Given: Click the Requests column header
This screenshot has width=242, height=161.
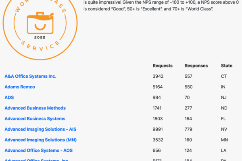Looking at the screenshot, I should point(163,66).
